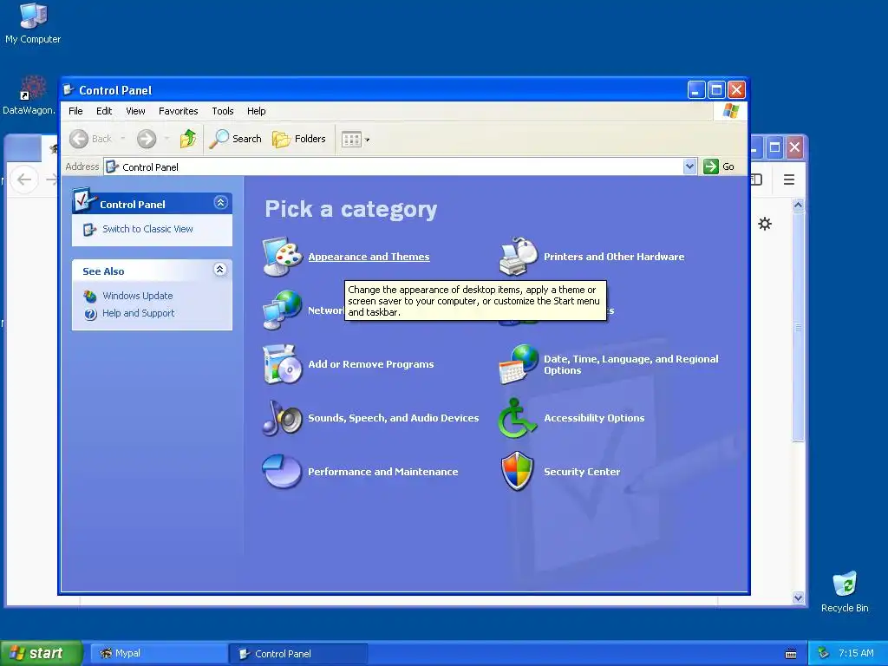
Task: Click Accessibility Options link
Action: [594, 418]
